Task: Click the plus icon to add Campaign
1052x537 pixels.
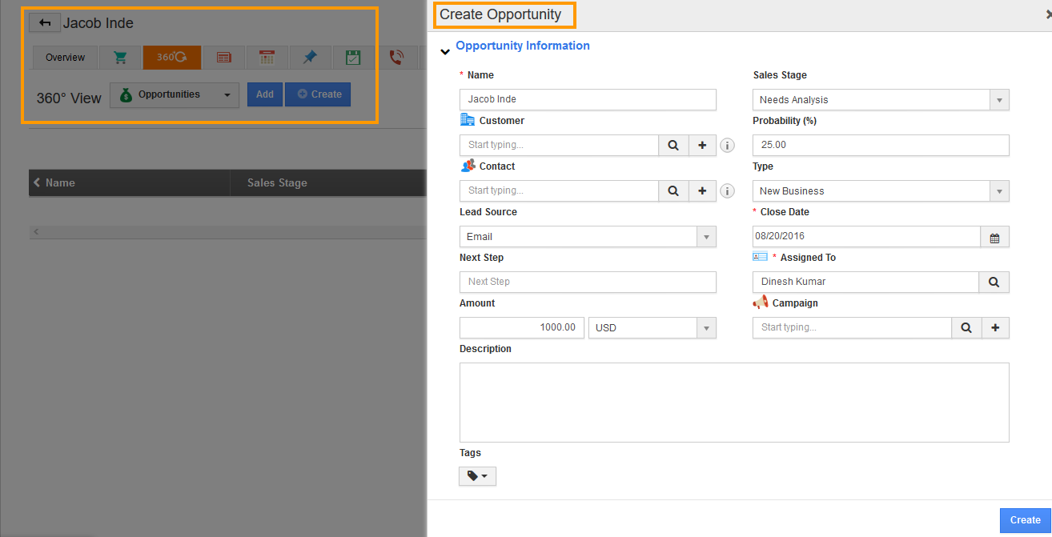Action: coord(994,327)
